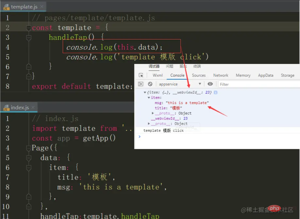Open the Network devtools tab
300x219 pixels.
pos(221,75)
